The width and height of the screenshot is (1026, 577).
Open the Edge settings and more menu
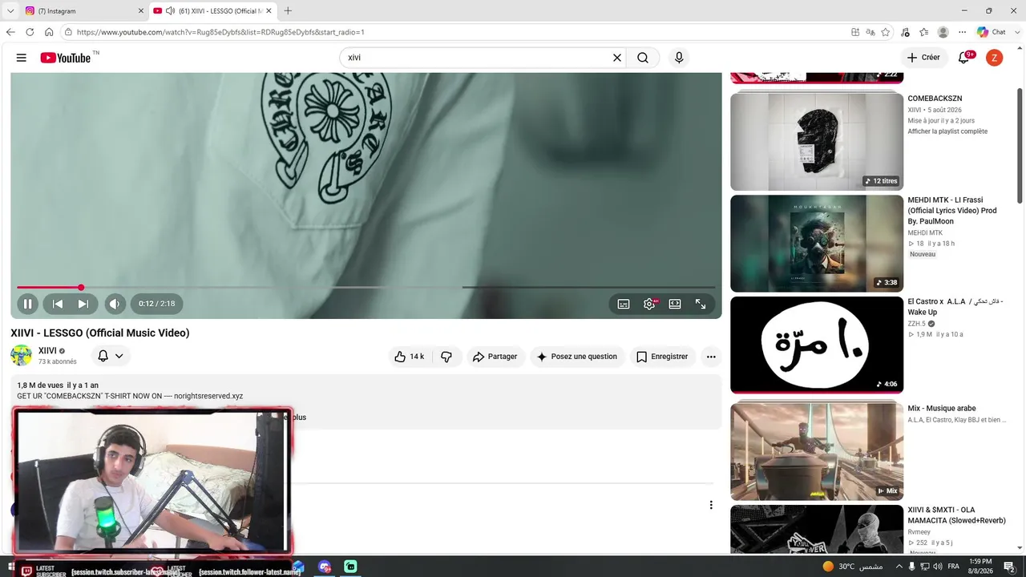tap(963, 32)
